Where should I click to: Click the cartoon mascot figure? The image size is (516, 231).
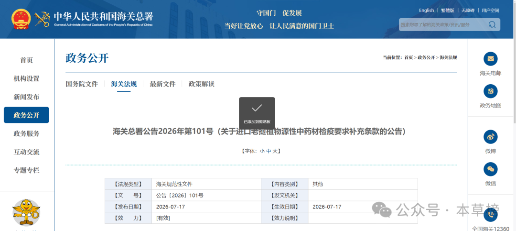[26, 212]
